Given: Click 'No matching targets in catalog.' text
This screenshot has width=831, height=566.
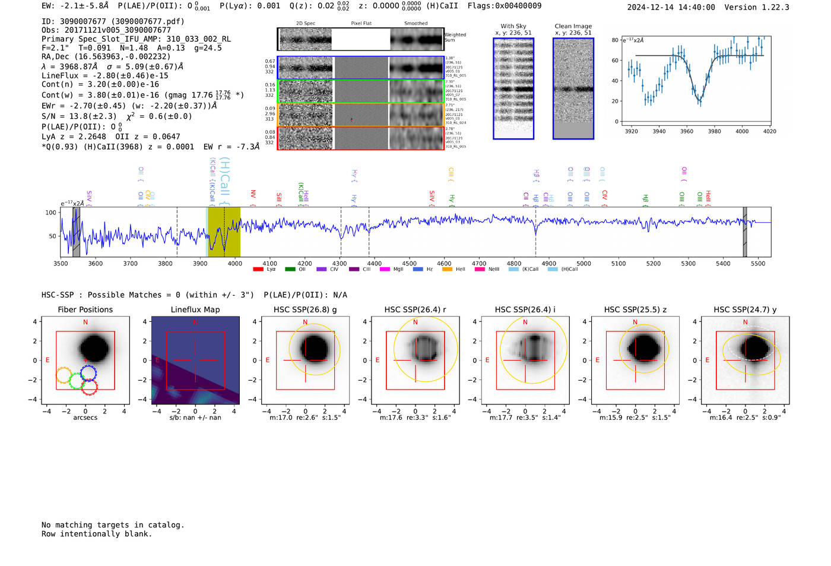Looking at the screenshot, I should pyautogui.click(x=113, y=525).
